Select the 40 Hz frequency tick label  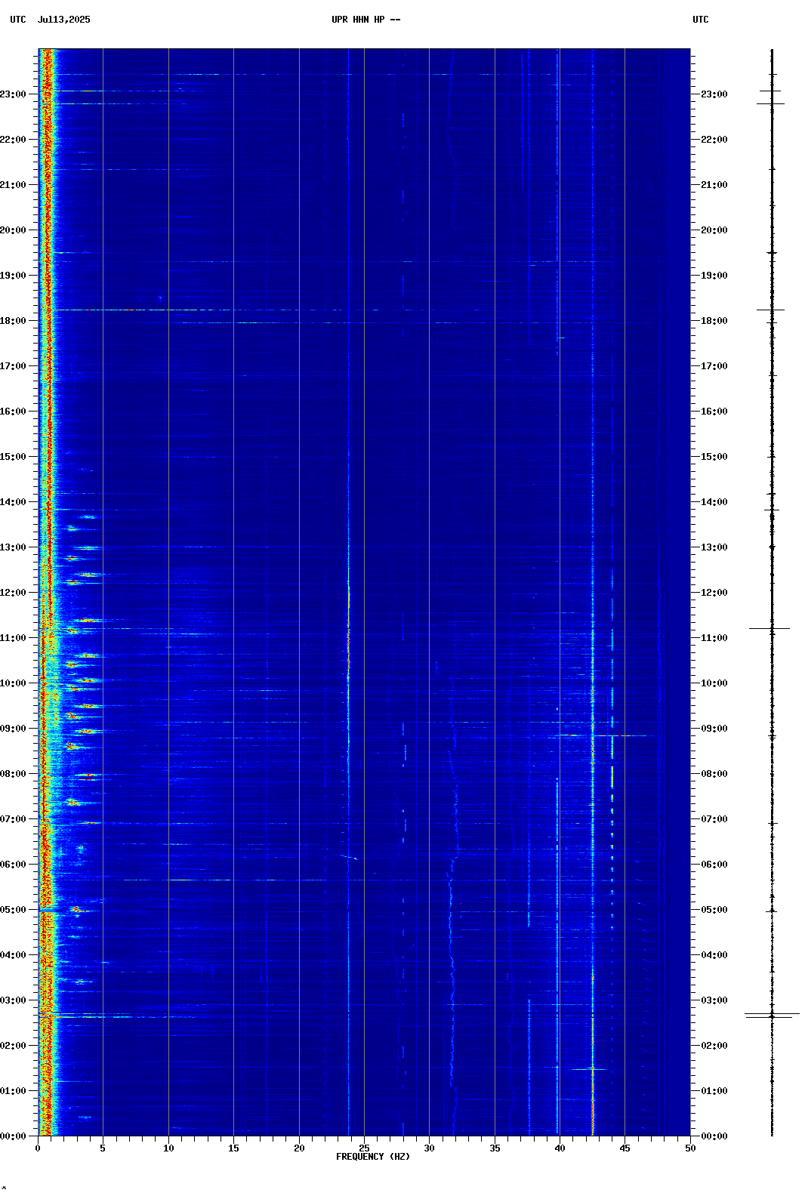click(x=560, y=1148)
